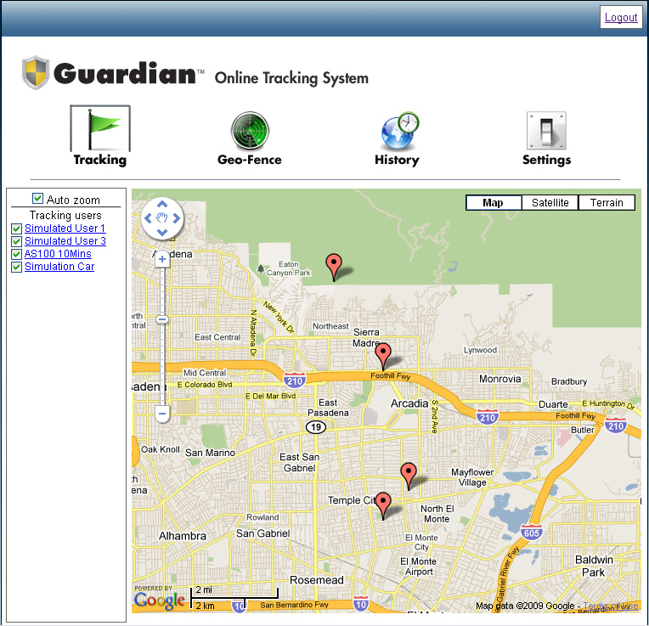The height and width of the screenshot is (626, 649).
Task: Switch to Satellite view
Action: coord(550,203)
